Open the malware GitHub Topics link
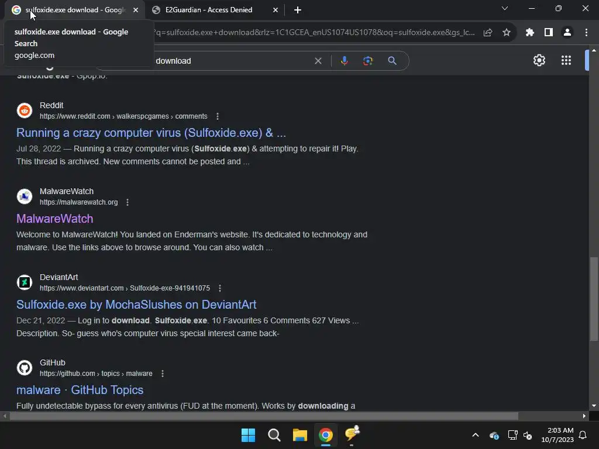 (80, 390)
